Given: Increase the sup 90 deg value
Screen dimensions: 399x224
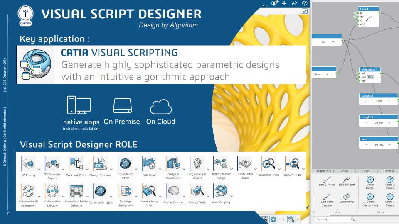Looking at the screenshot, I should [x=389, y=145].
